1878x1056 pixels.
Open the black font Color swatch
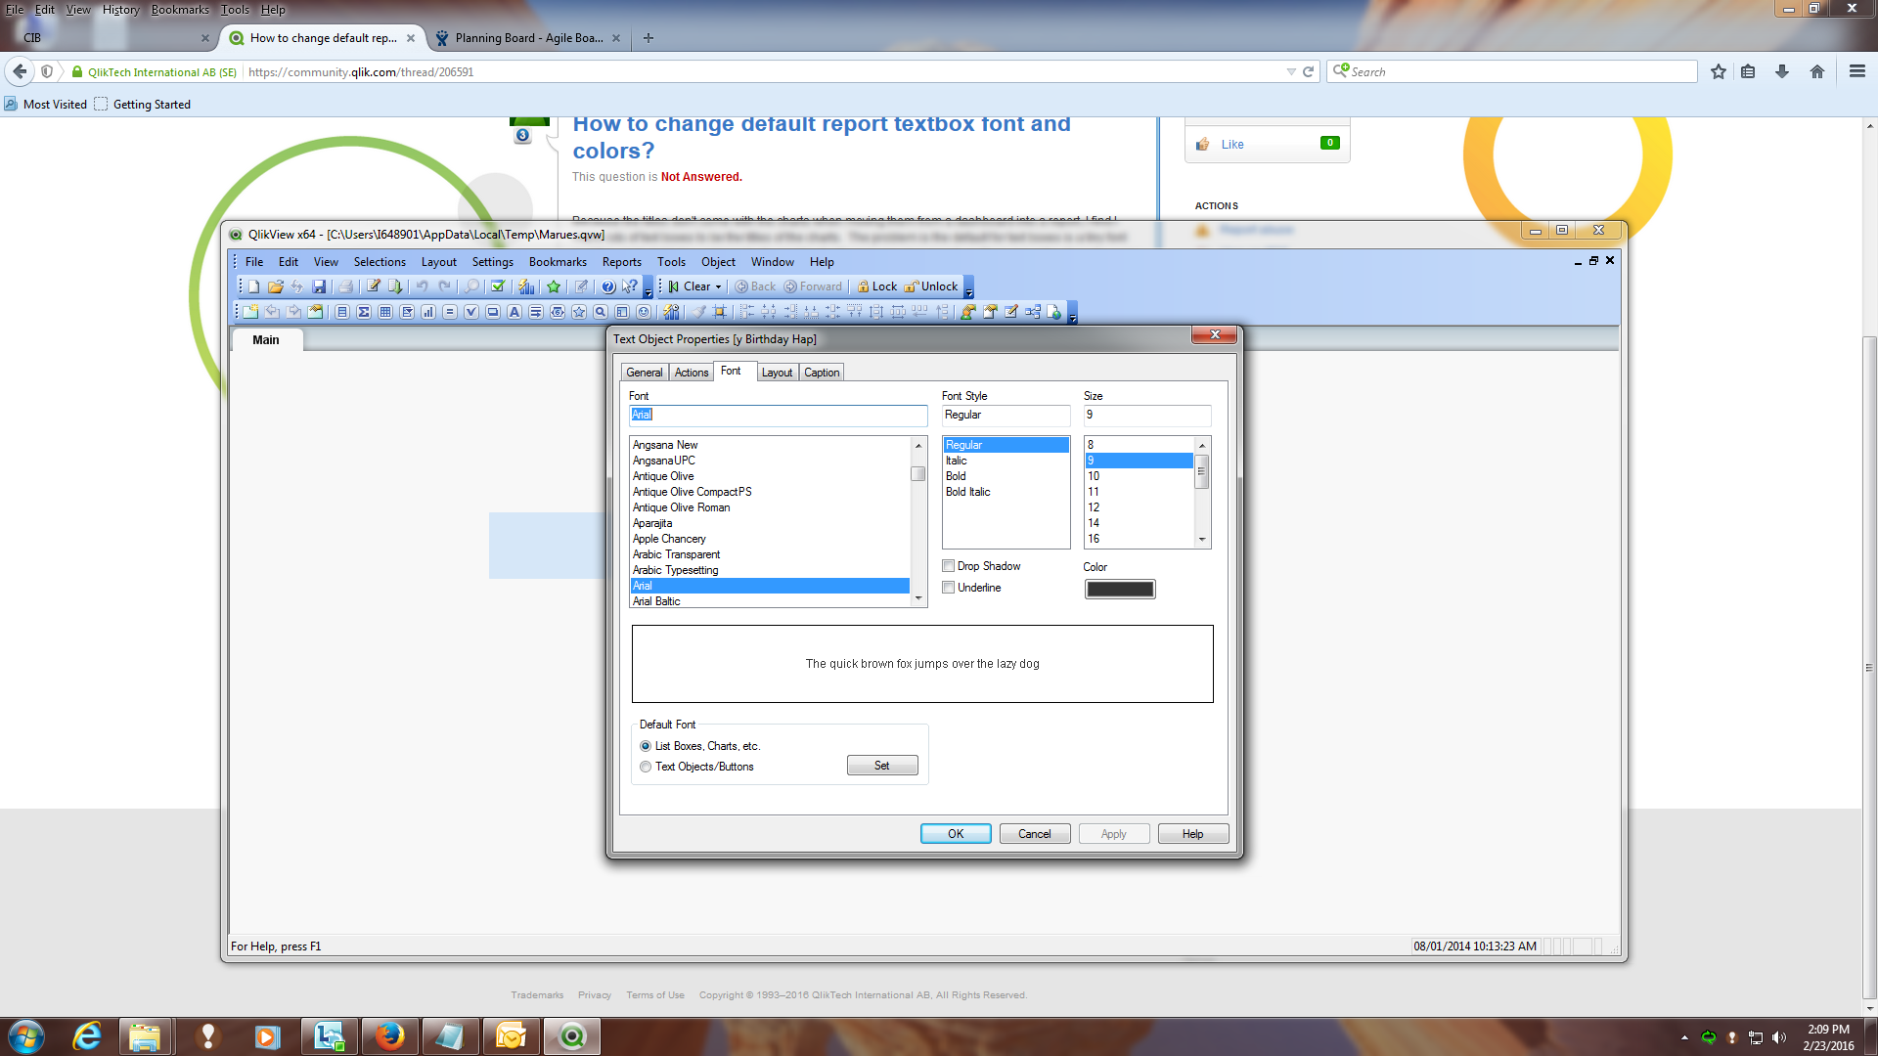tap(1119, 589)
